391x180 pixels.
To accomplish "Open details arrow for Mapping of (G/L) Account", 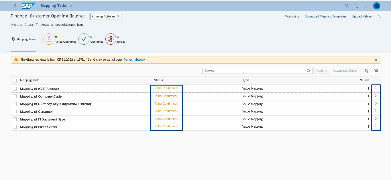I will click(x=376, y=88).
